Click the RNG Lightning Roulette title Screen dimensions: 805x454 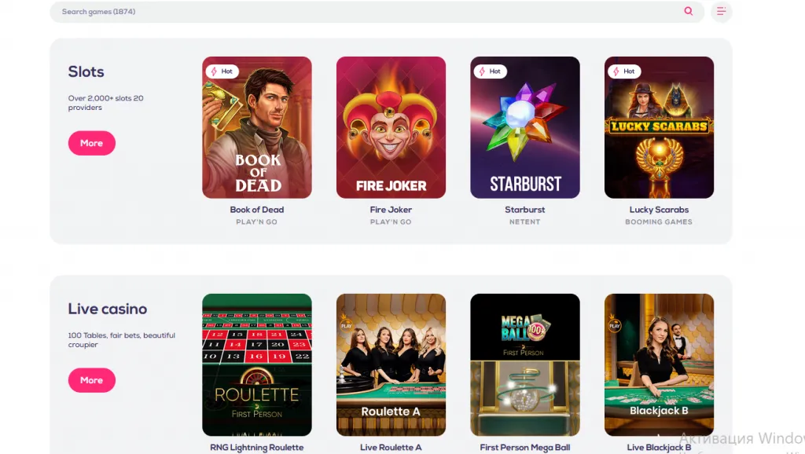click(257, 448)
